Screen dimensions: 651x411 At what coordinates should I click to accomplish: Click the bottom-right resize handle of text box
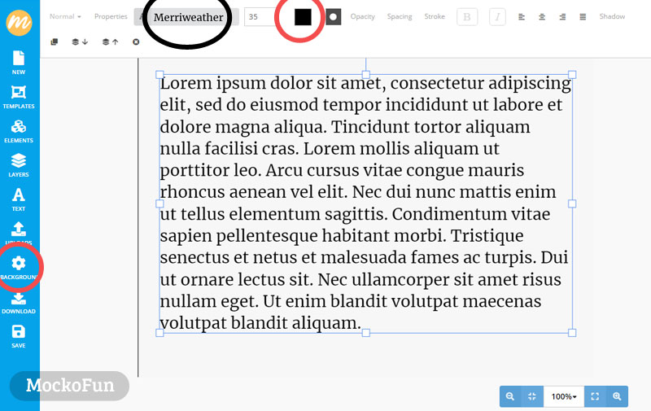click(572, 333)
